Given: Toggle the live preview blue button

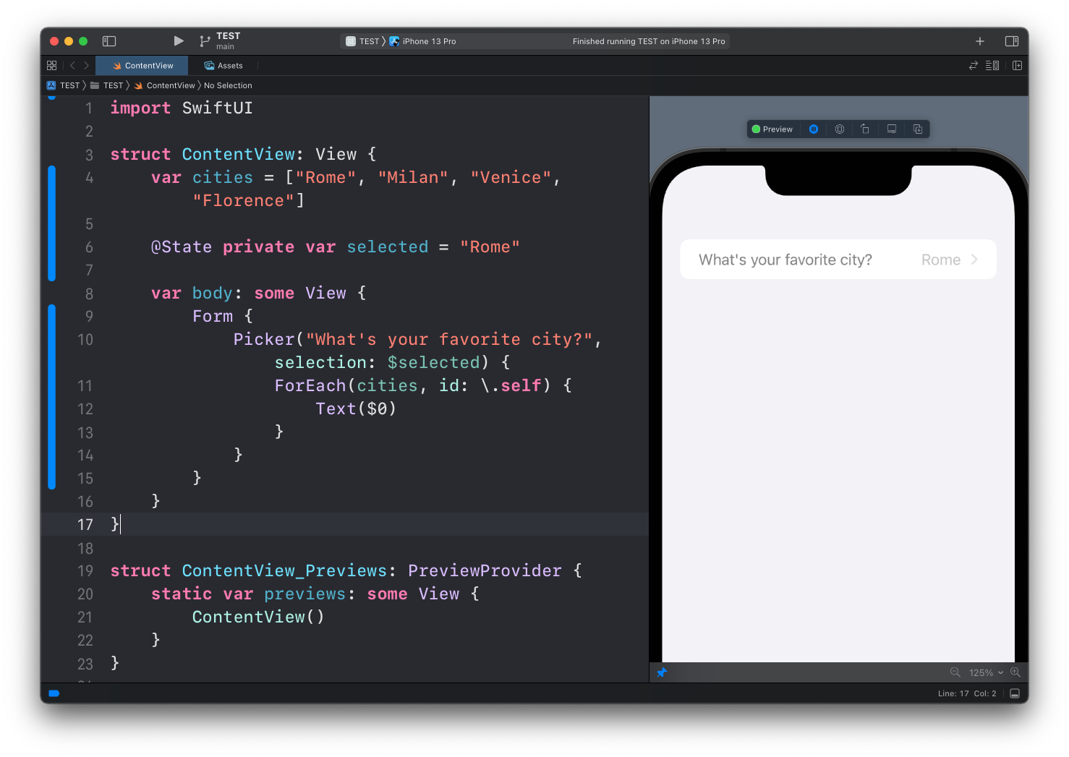Looking at the screenshot, I should [x=814, y=129].
